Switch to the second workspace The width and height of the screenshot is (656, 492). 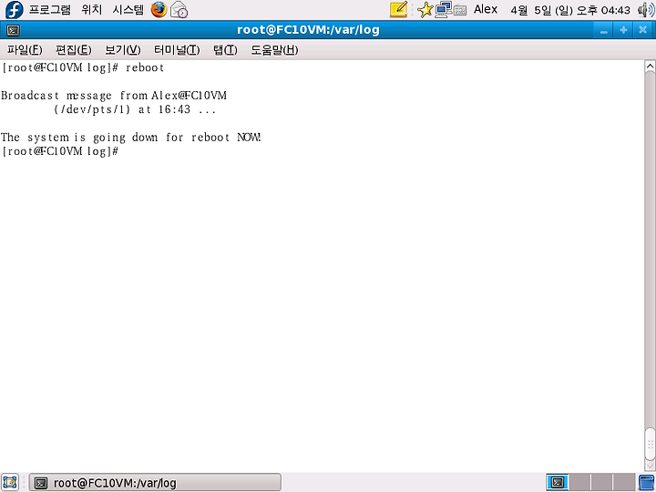[x=579, y=482]
